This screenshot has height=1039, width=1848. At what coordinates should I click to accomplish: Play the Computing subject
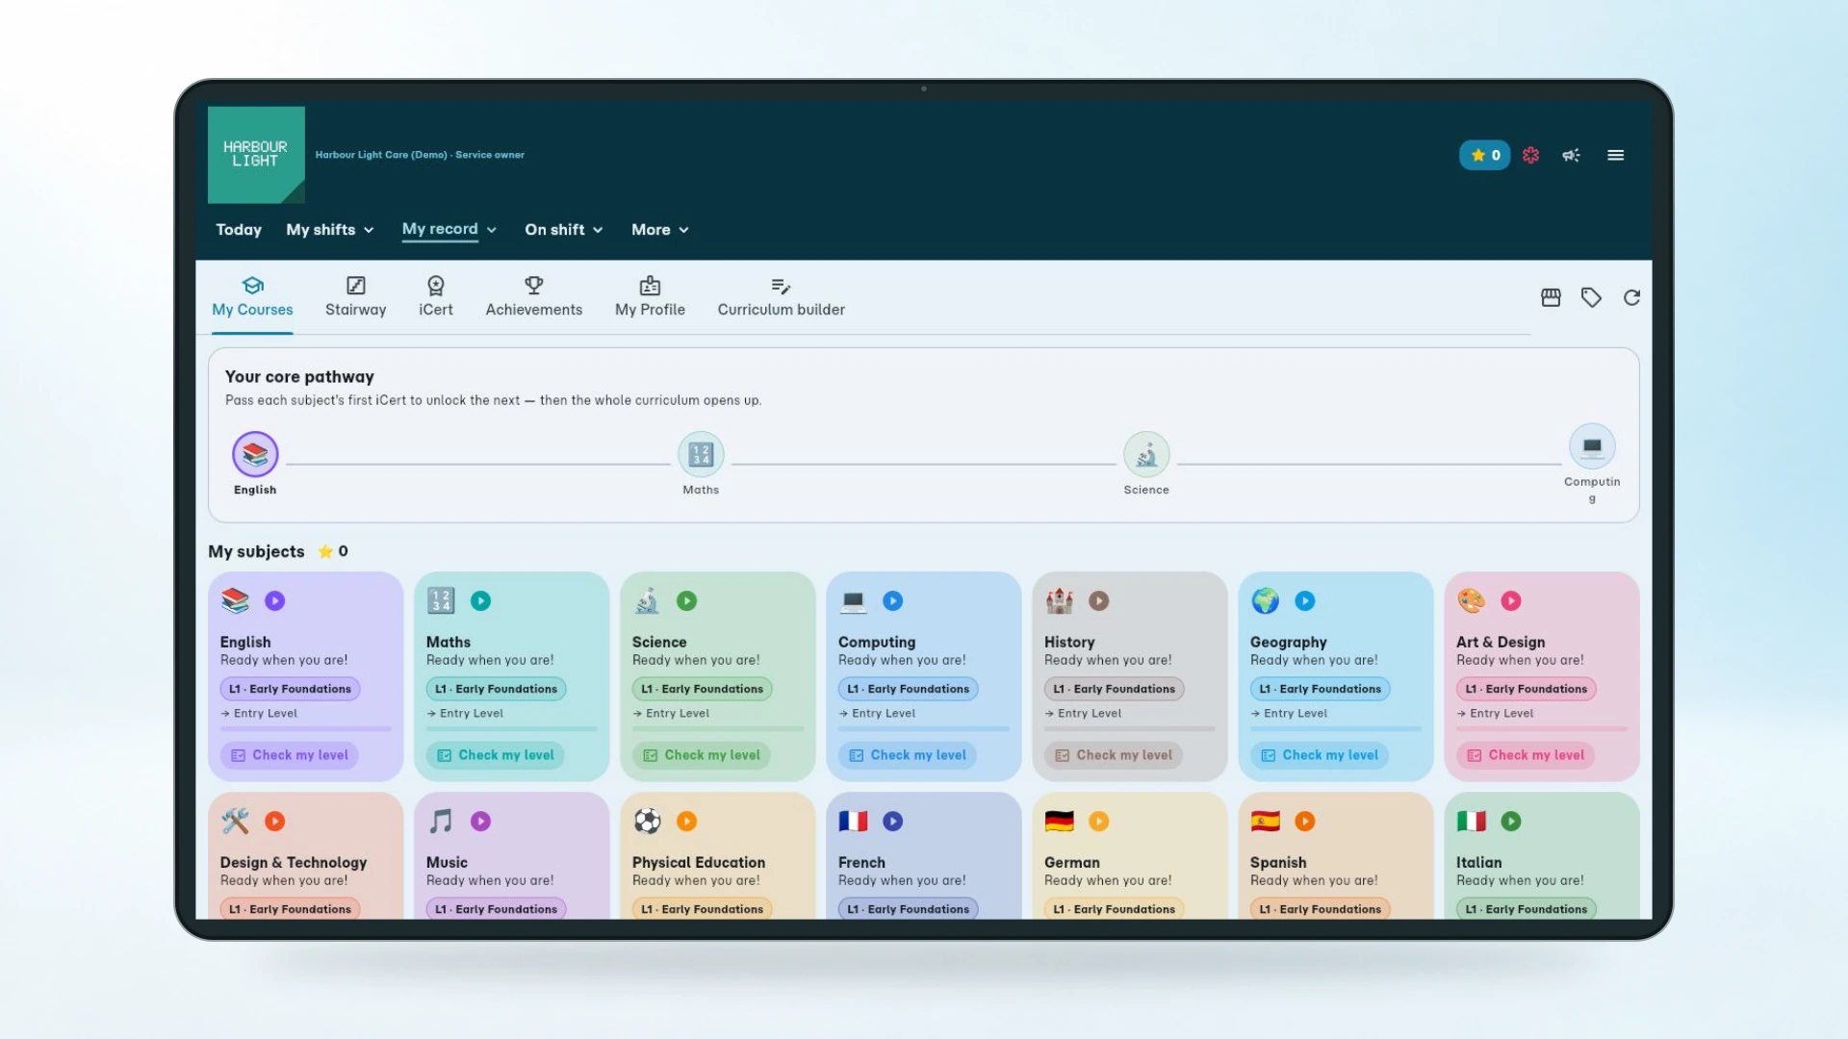(x=893, y=601)
